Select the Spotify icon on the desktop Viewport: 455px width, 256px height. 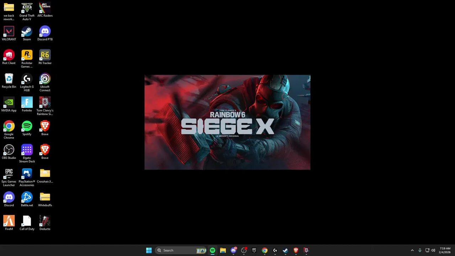click(27, 128)
